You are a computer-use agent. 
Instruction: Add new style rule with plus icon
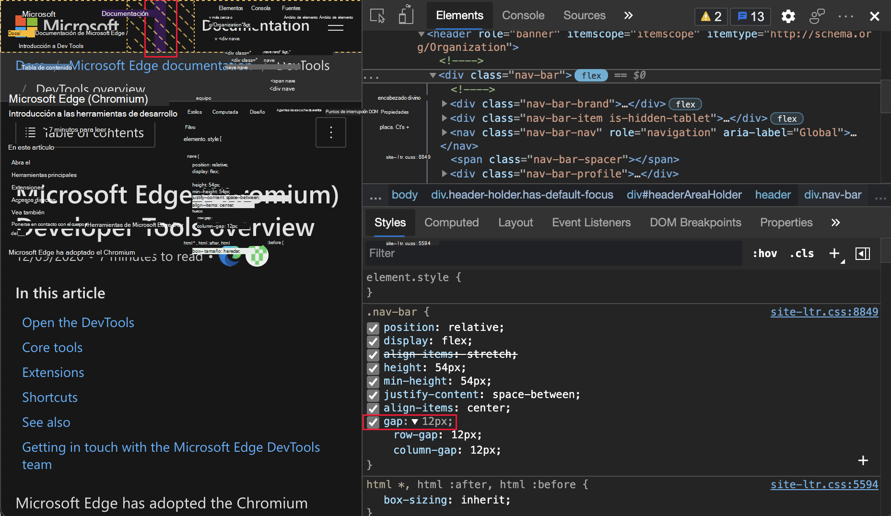click(834, 253)
